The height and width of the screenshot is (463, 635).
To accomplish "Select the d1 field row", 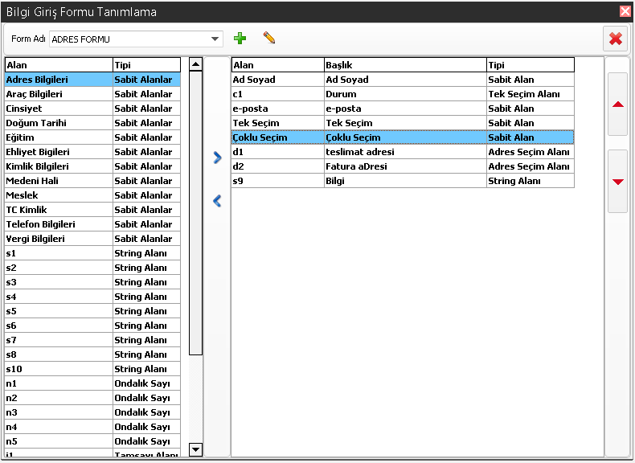I will pos(403,152).
